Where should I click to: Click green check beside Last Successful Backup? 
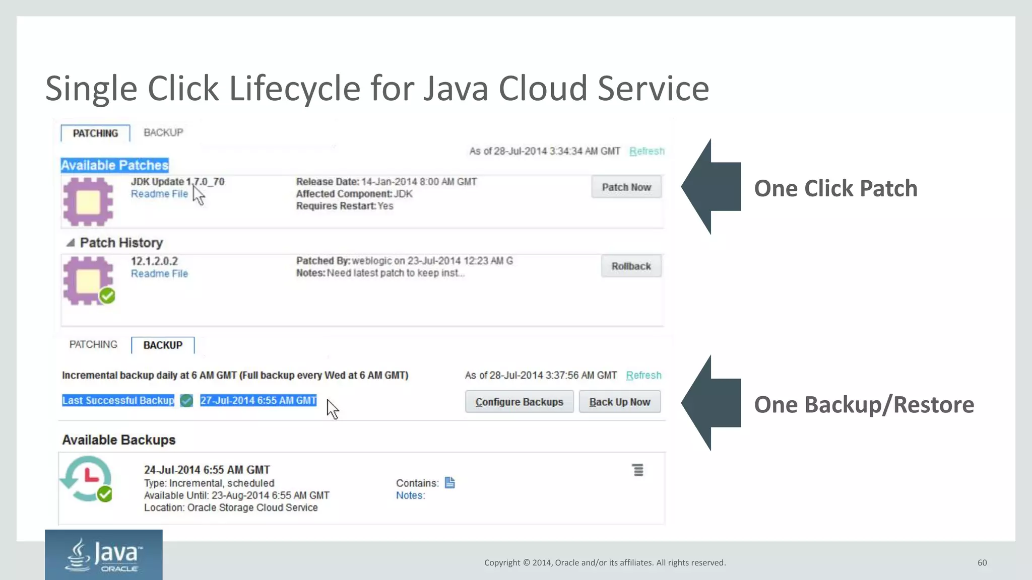pos(186,401)
